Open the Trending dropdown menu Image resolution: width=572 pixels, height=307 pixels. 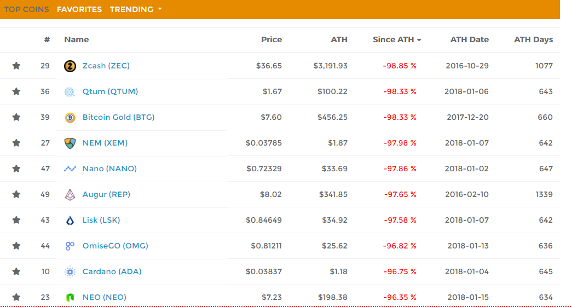coord(136,9)
